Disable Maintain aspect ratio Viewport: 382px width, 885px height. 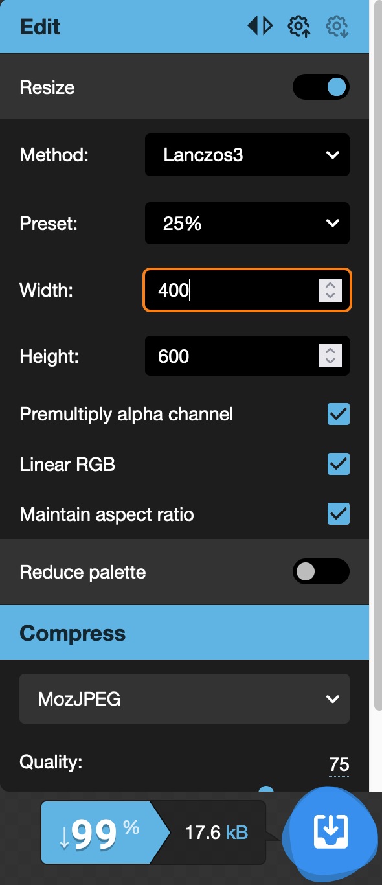[338, 514]
